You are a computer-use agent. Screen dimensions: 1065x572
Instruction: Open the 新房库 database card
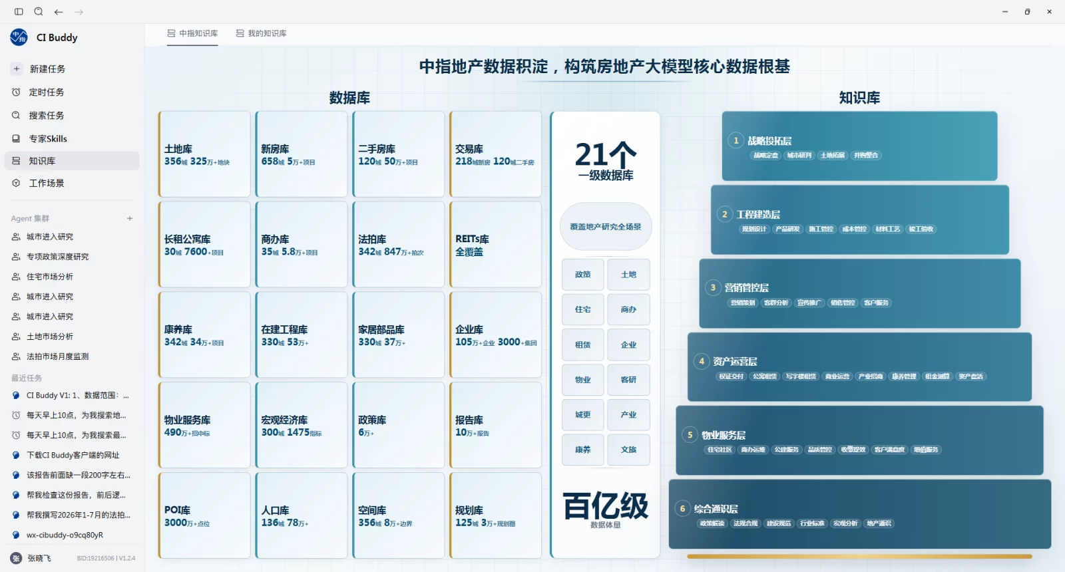(302, 154)
